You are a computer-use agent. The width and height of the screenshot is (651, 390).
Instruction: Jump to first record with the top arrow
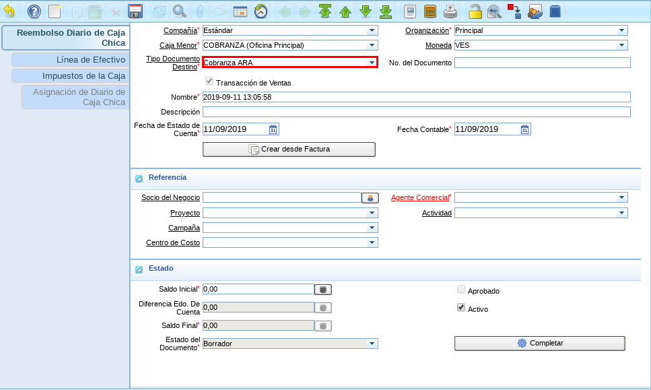(325, 11)
